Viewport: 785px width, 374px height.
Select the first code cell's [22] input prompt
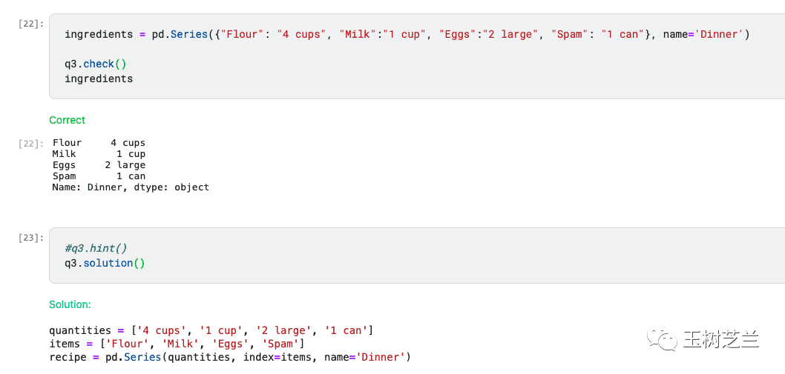coord(32,24)
